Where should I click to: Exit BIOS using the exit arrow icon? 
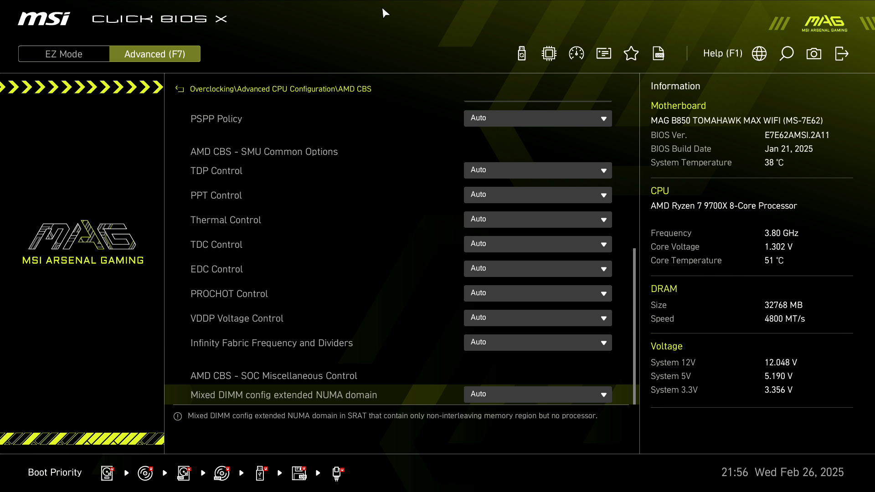click(x=841, y=53)
